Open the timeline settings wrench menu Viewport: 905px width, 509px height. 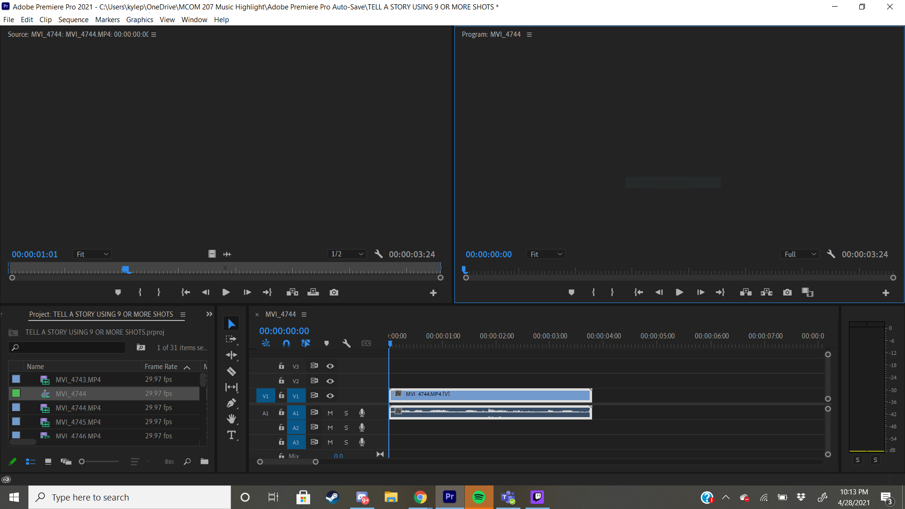(x=347, y=343)
